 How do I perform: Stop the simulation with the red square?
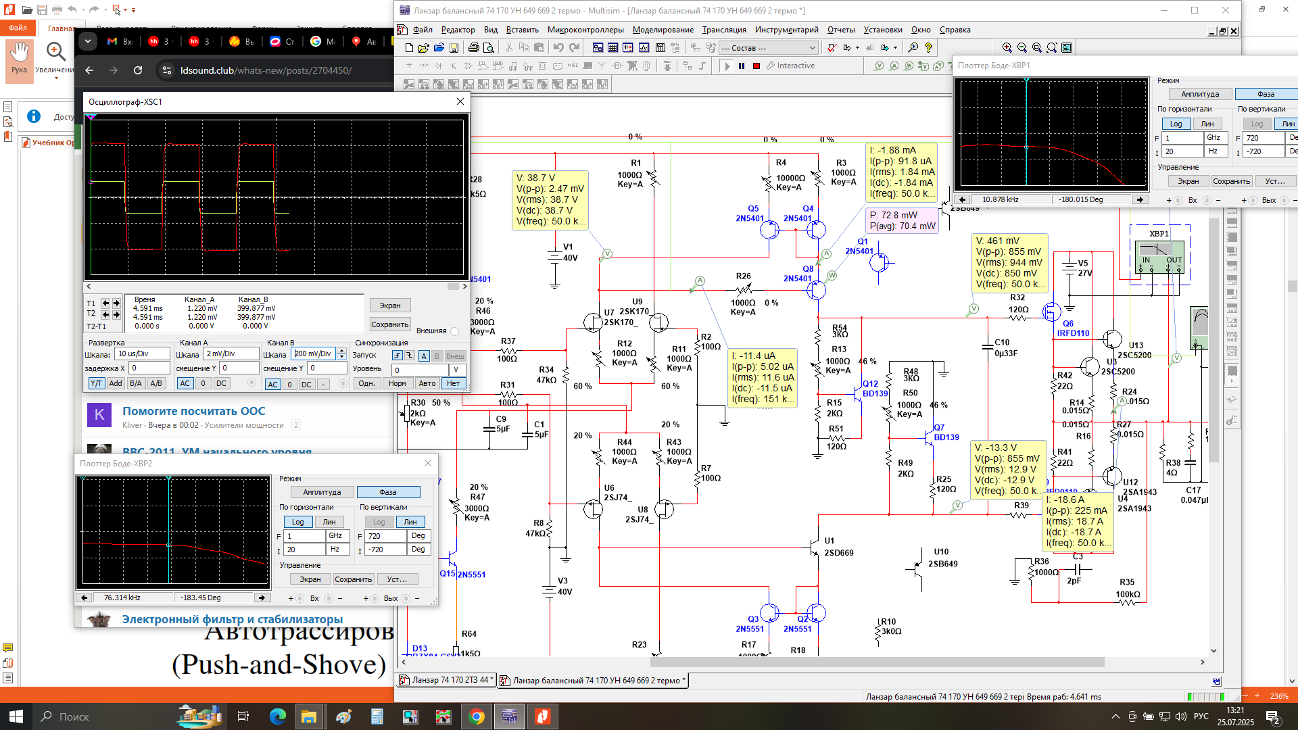pyautogui.click(x=756, y=66)
